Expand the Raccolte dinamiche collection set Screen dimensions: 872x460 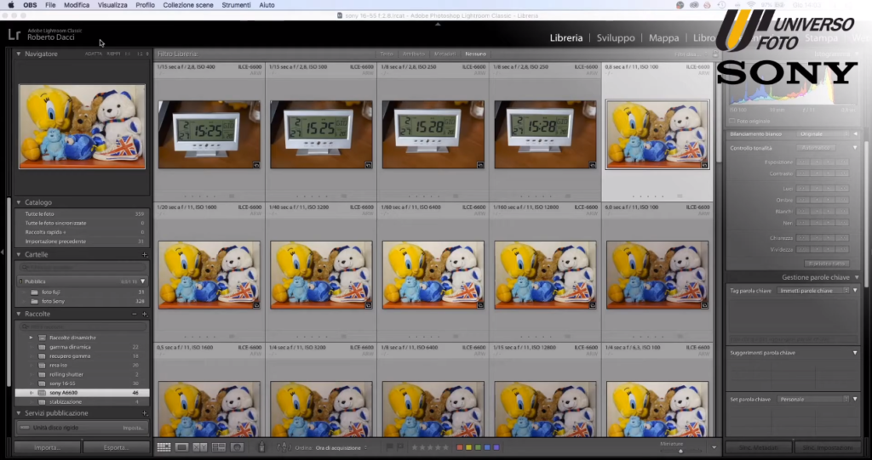pos(32,338)
